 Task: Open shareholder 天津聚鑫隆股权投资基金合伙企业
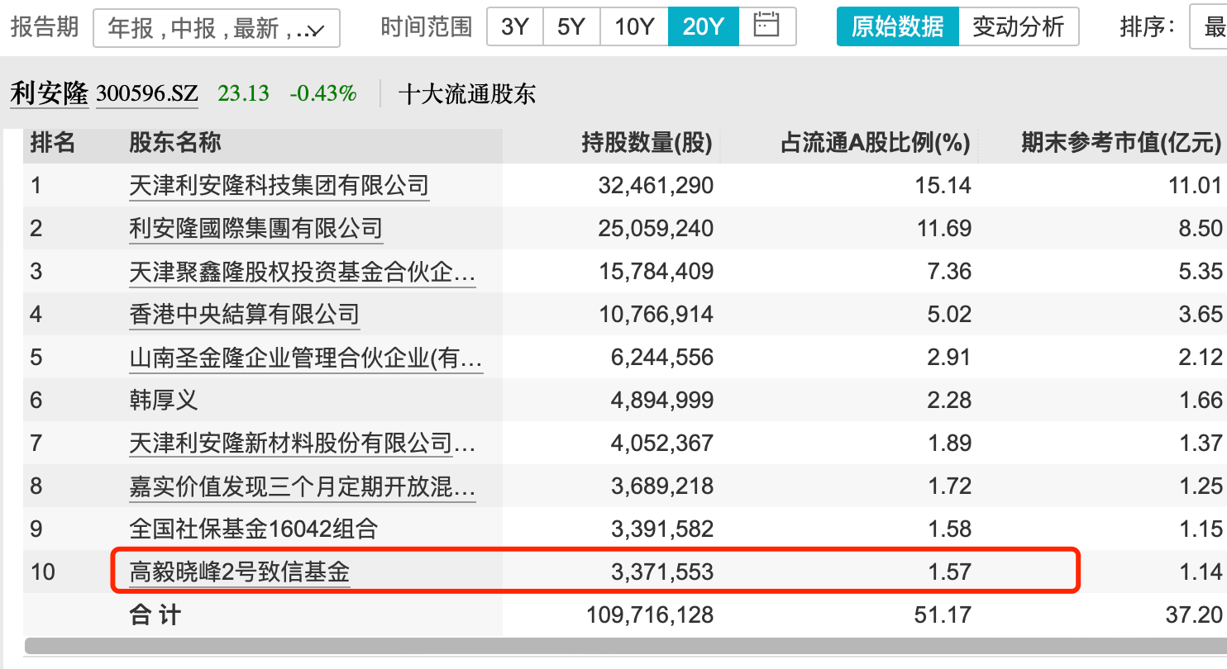pyautogui.click(x=303, y=271)
